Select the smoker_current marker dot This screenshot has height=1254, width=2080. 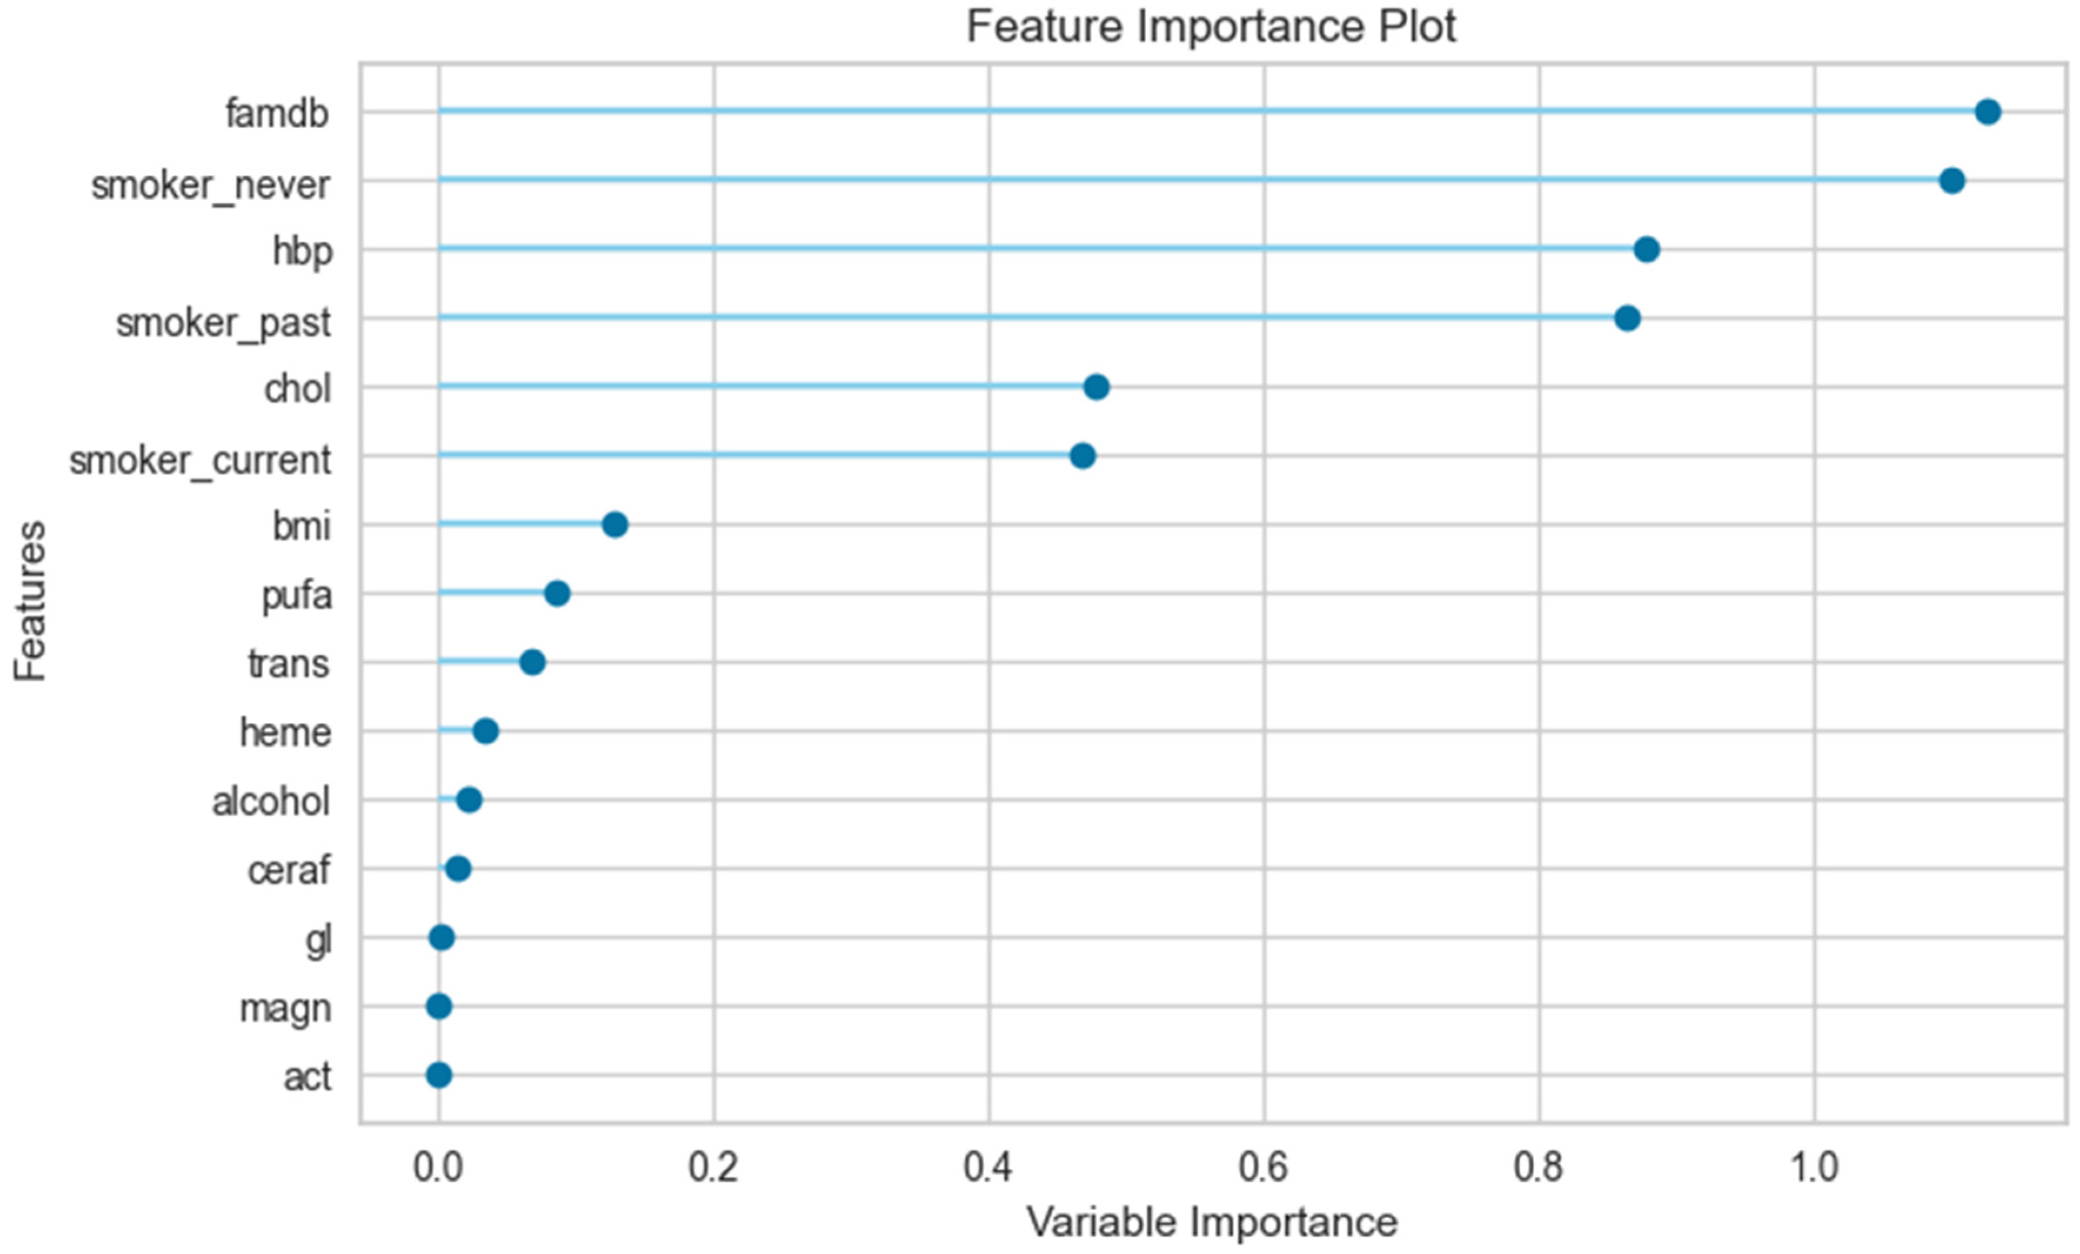coord(1082,456)
